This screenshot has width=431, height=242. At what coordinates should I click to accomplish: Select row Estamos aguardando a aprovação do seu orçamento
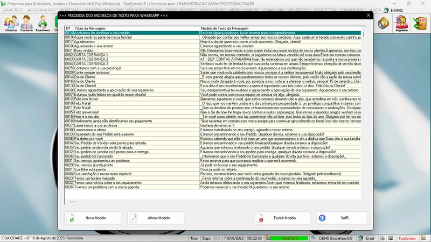(213, 90)
